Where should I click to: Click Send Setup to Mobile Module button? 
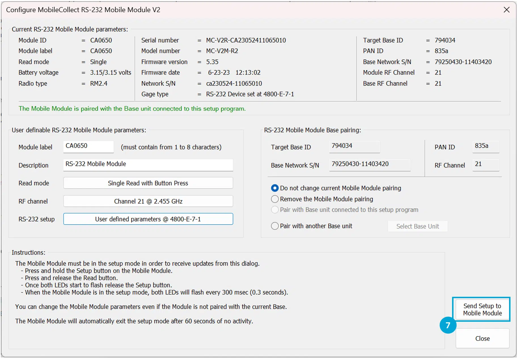[x=482, y=310]
